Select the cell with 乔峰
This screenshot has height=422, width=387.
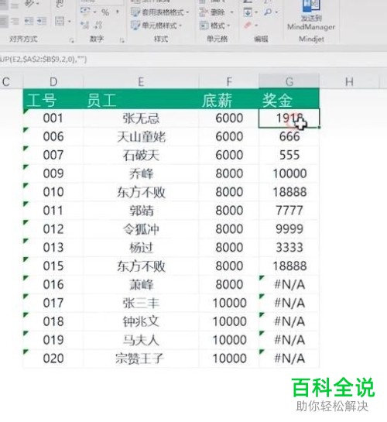pos(141,173)
